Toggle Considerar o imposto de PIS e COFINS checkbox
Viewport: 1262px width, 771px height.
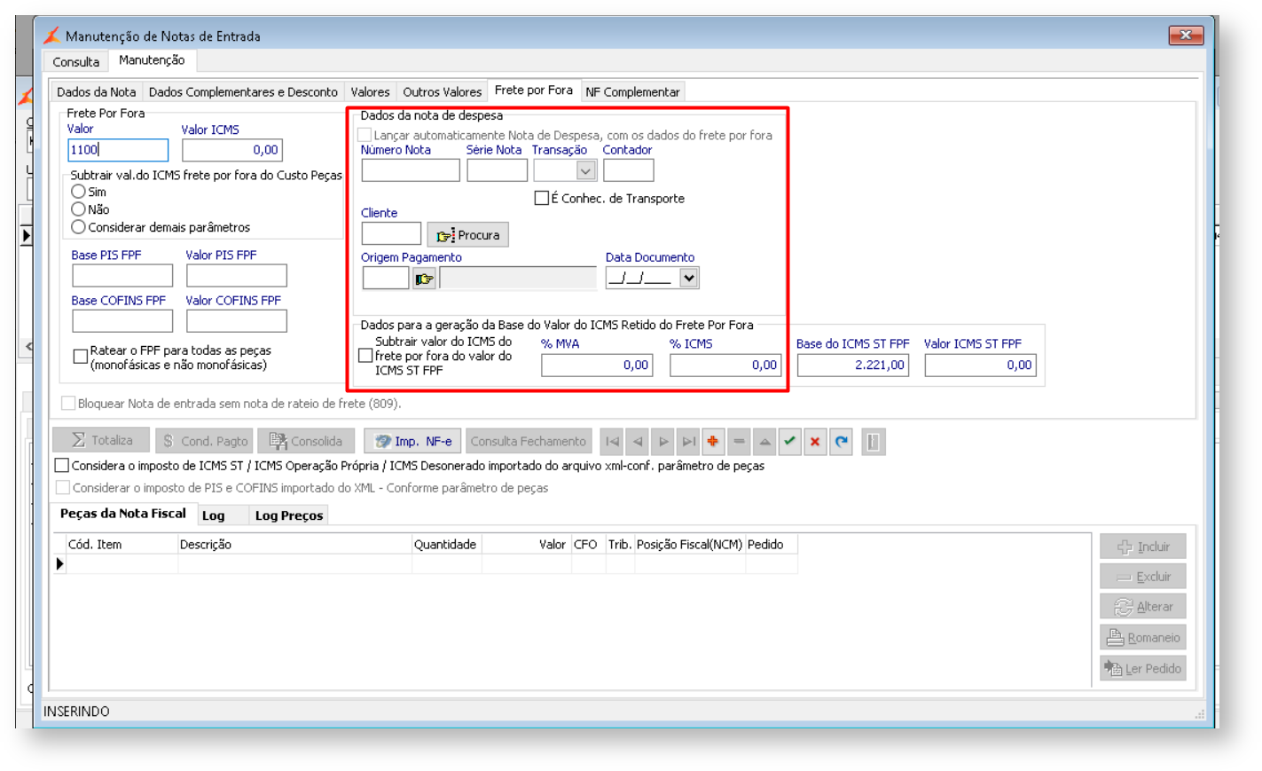pyautogui.click(x=63, y=487)
